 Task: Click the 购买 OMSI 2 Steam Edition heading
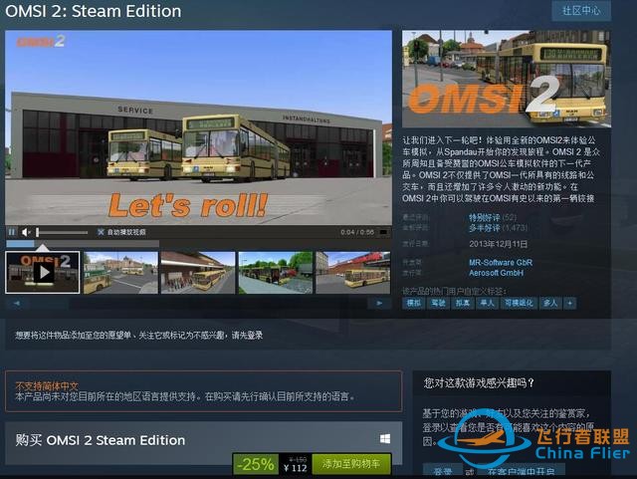coord(101,440)
